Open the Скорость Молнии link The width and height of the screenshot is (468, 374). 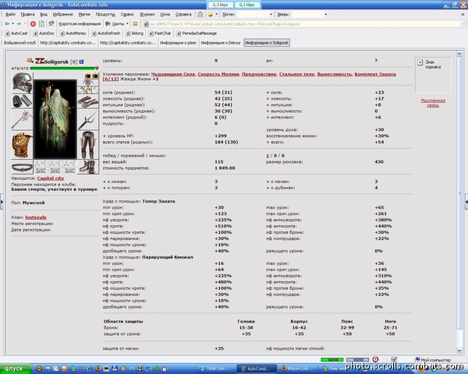pos(218,74)
